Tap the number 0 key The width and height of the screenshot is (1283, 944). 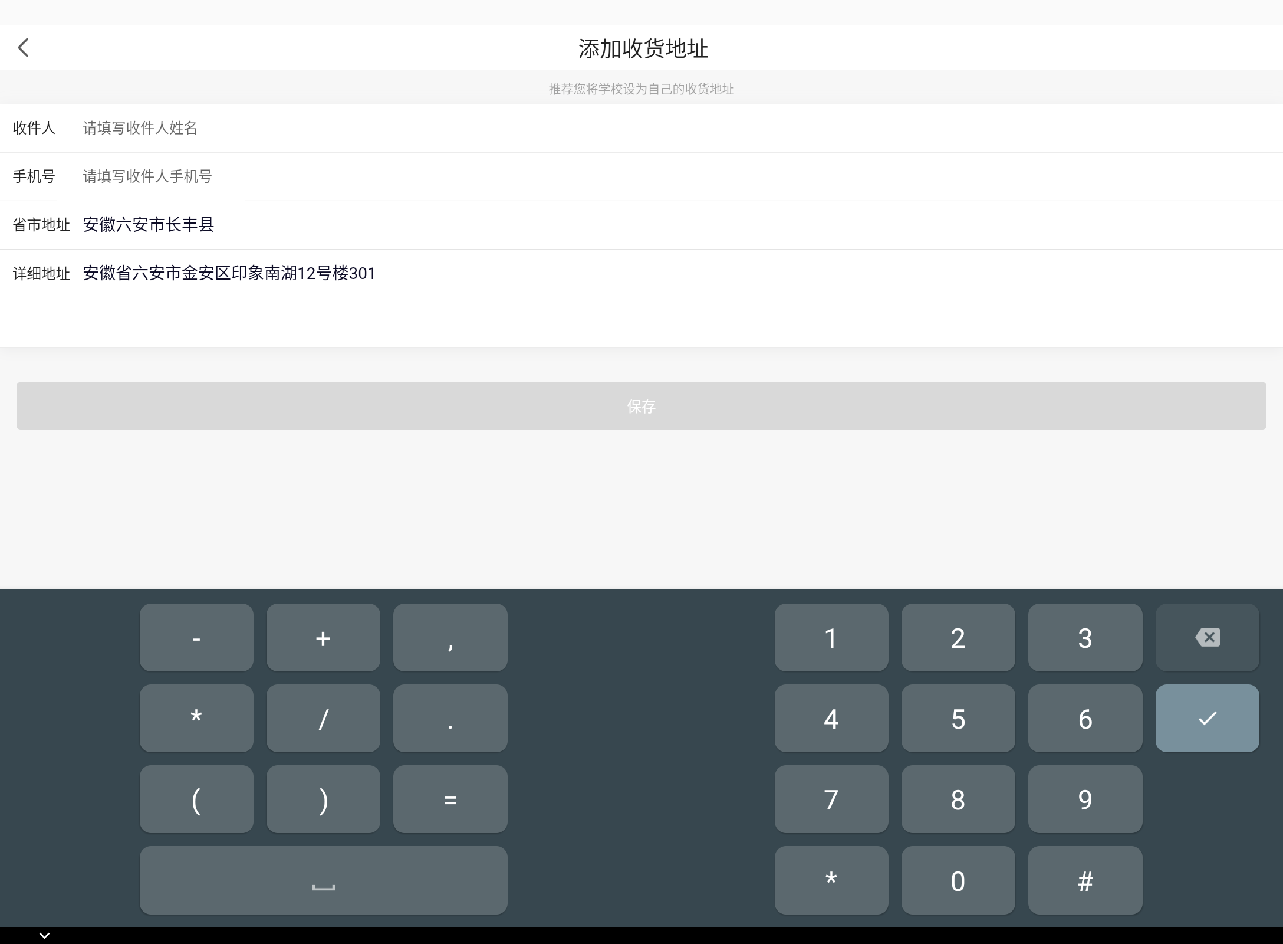click(x=958, y=880)
